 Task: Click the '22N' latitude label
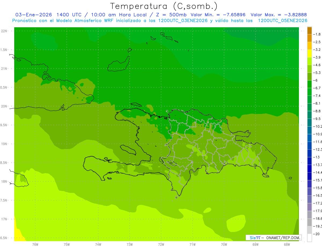click(x=4, y=31)
